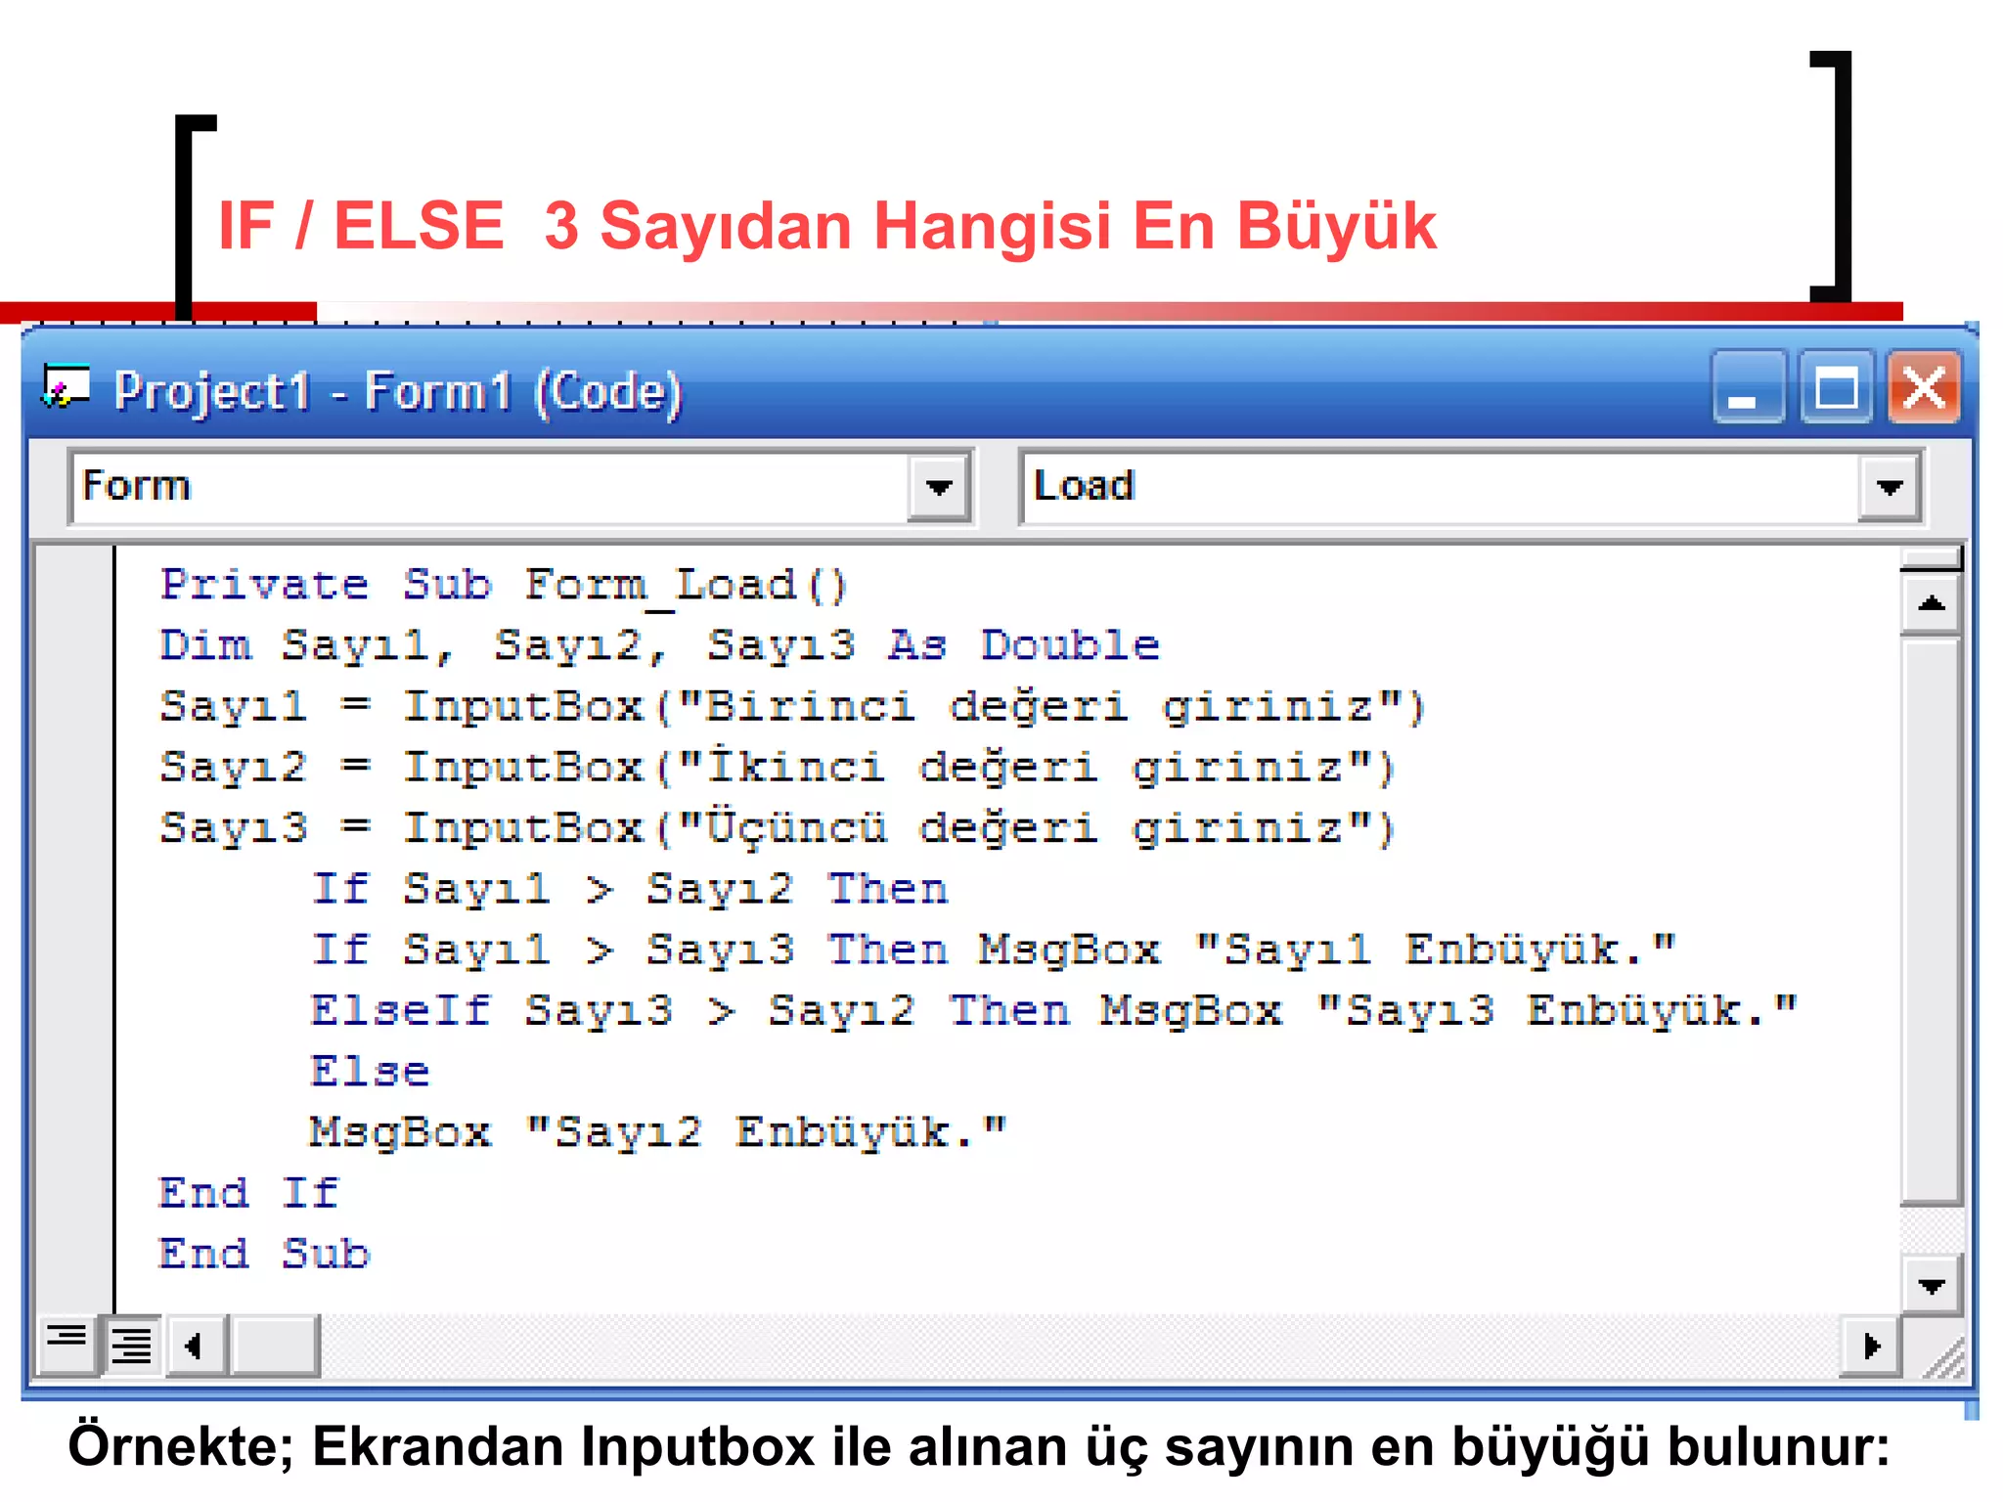Click the "If Sayı1 > Sayı2 Then" line

tap(629, 889)
